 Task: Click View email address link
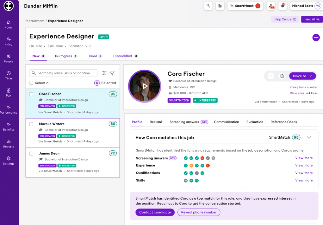(x=304, y=93)
